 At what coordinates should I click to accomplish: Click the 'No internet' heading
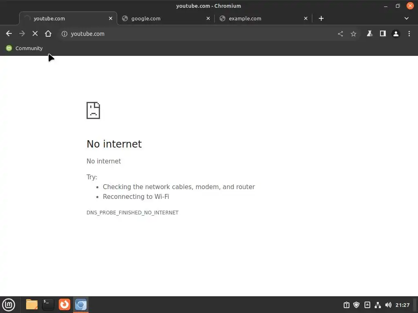114,144
